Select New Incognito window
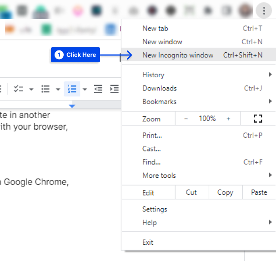The image size is (276, 261). [199, 55]
